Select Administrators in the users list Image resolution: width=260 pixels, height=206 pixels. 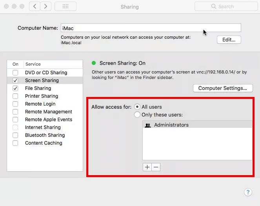pyautogui.click(x=171, y=125)
